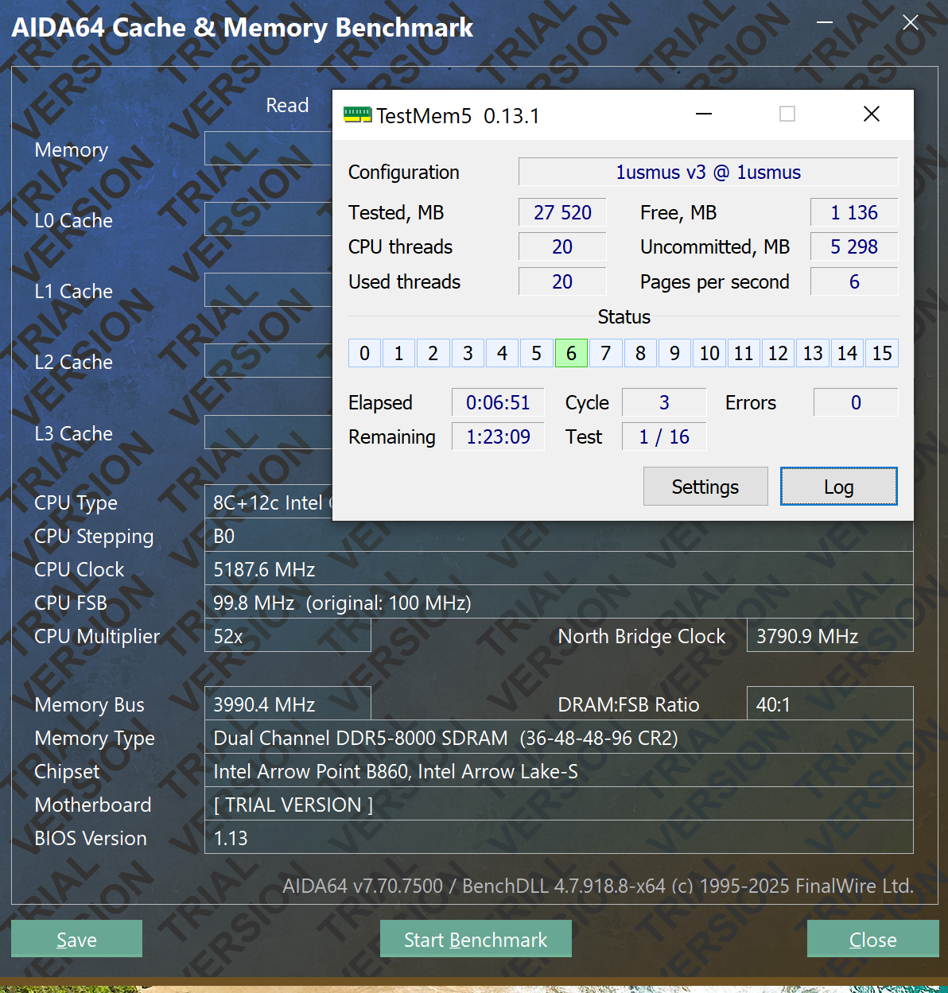Select status thread cell 14

click(x=847, y=353)
